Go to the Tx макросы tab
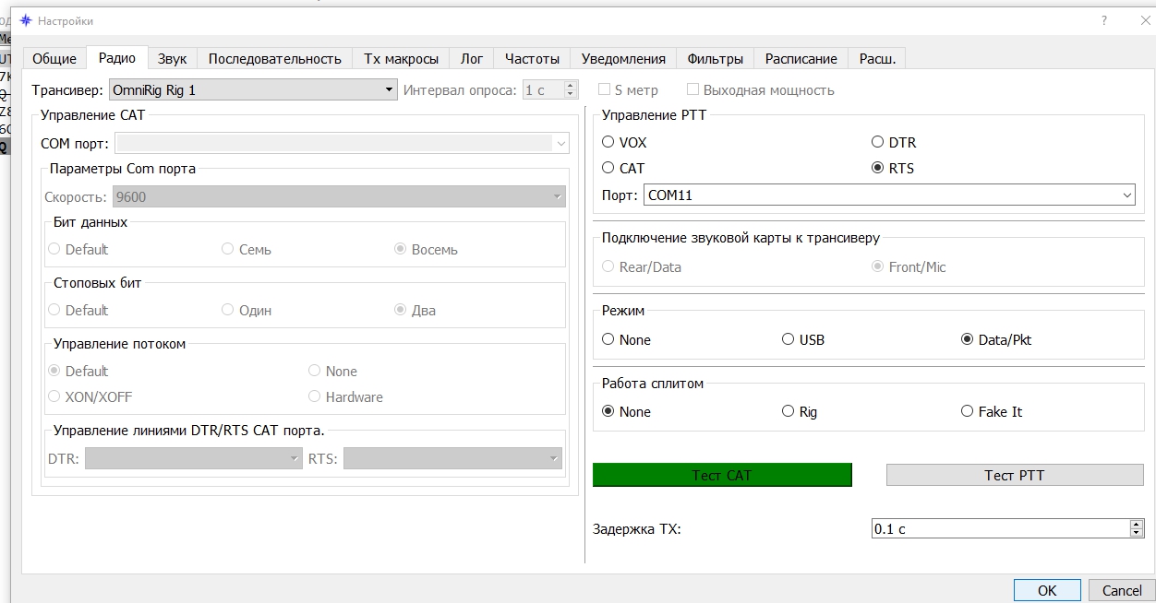The width and height of the screenshot is (1156, 603). pos(401,58)
